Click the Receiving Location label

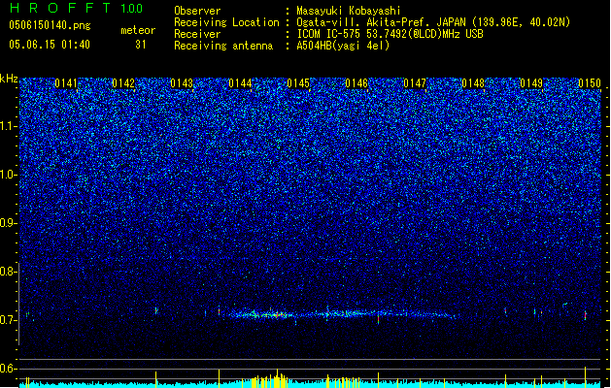[x=226, y=22]
